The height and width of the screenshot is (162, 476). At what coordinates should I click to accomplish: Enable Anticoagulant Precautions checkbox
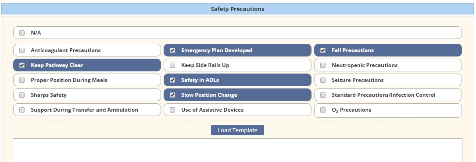[x=22, y=50]
